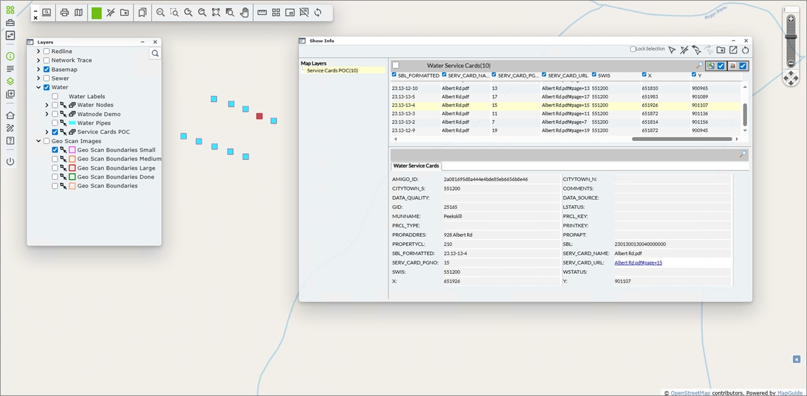Click the Print icon in the toolbar
Viewport: 807px width, 396px height.
64,13
